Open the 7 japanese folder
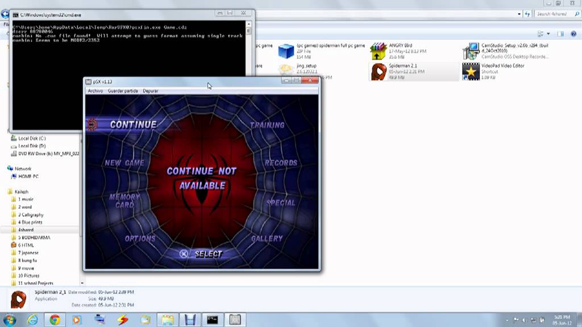Viewport: 582px width, 327px height. point(28,253)
